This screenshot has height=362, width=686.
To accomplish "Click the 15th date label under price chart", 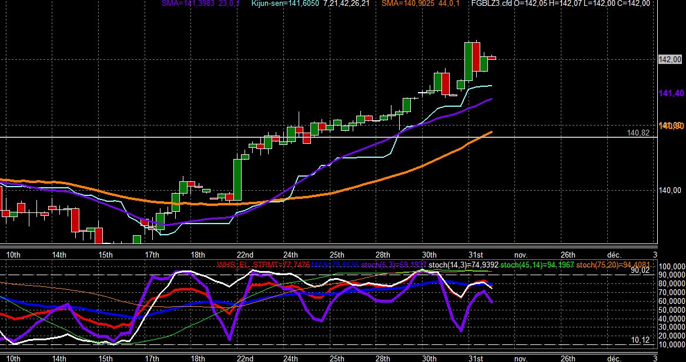I will coord(105,255).
